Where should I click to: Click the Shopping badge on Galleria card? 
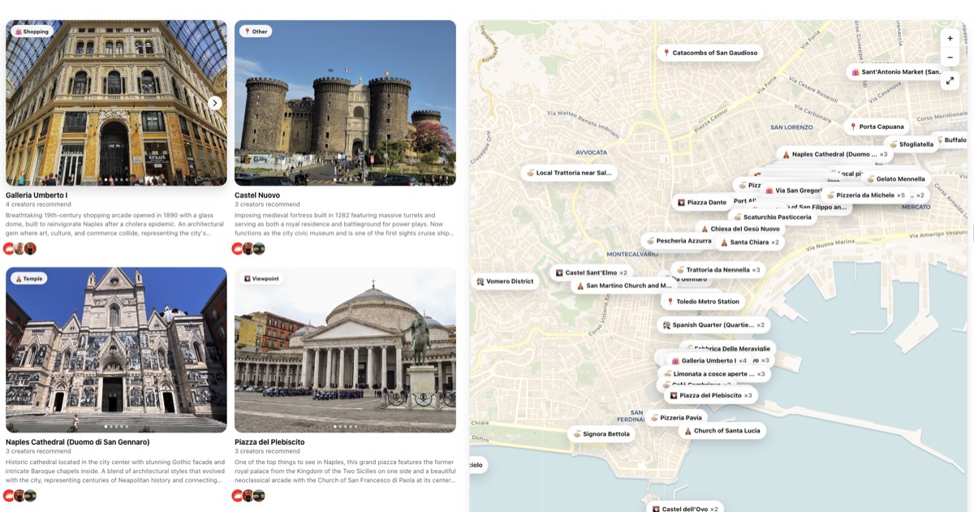pos(32,32)
